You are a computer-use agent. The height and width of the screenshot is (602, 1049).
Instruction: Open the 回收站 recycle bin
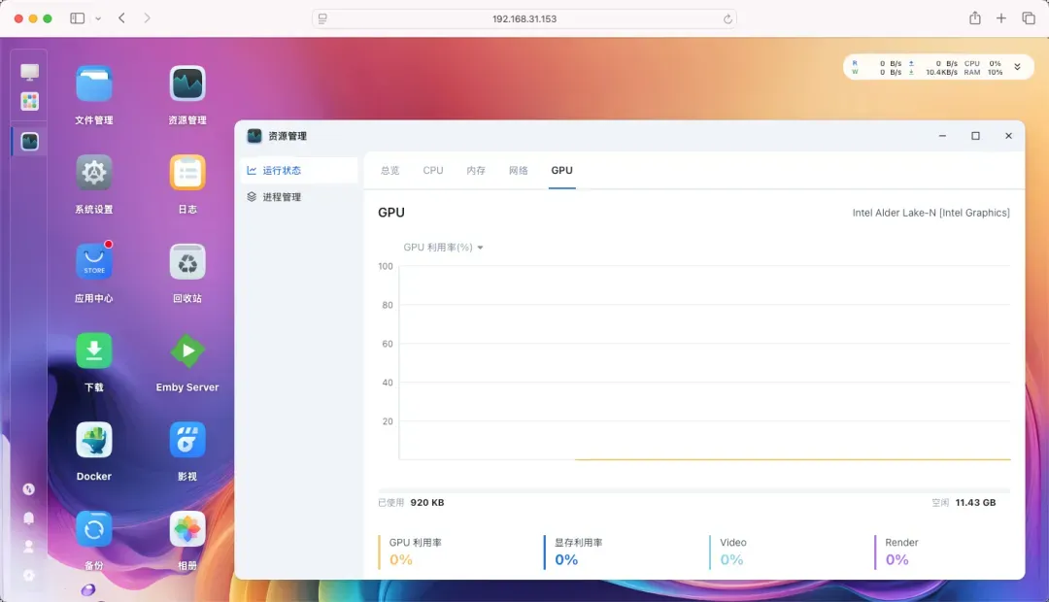point(187,262)
